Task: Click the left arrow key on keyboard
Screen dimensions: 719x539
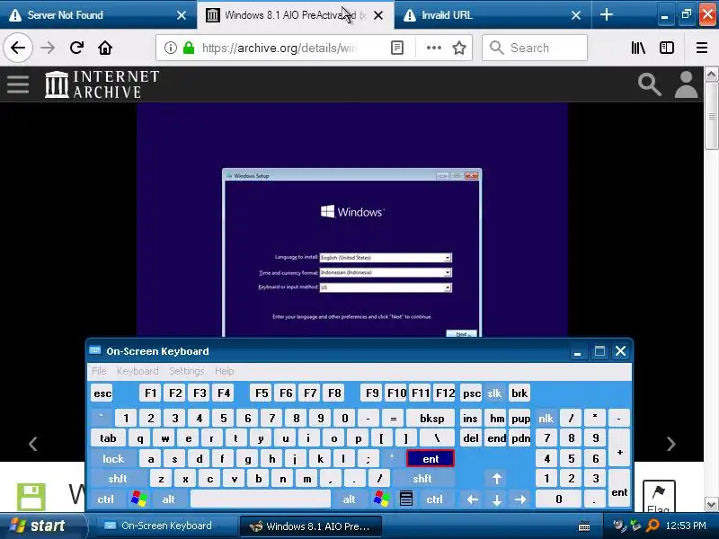Action: point(473,499)
